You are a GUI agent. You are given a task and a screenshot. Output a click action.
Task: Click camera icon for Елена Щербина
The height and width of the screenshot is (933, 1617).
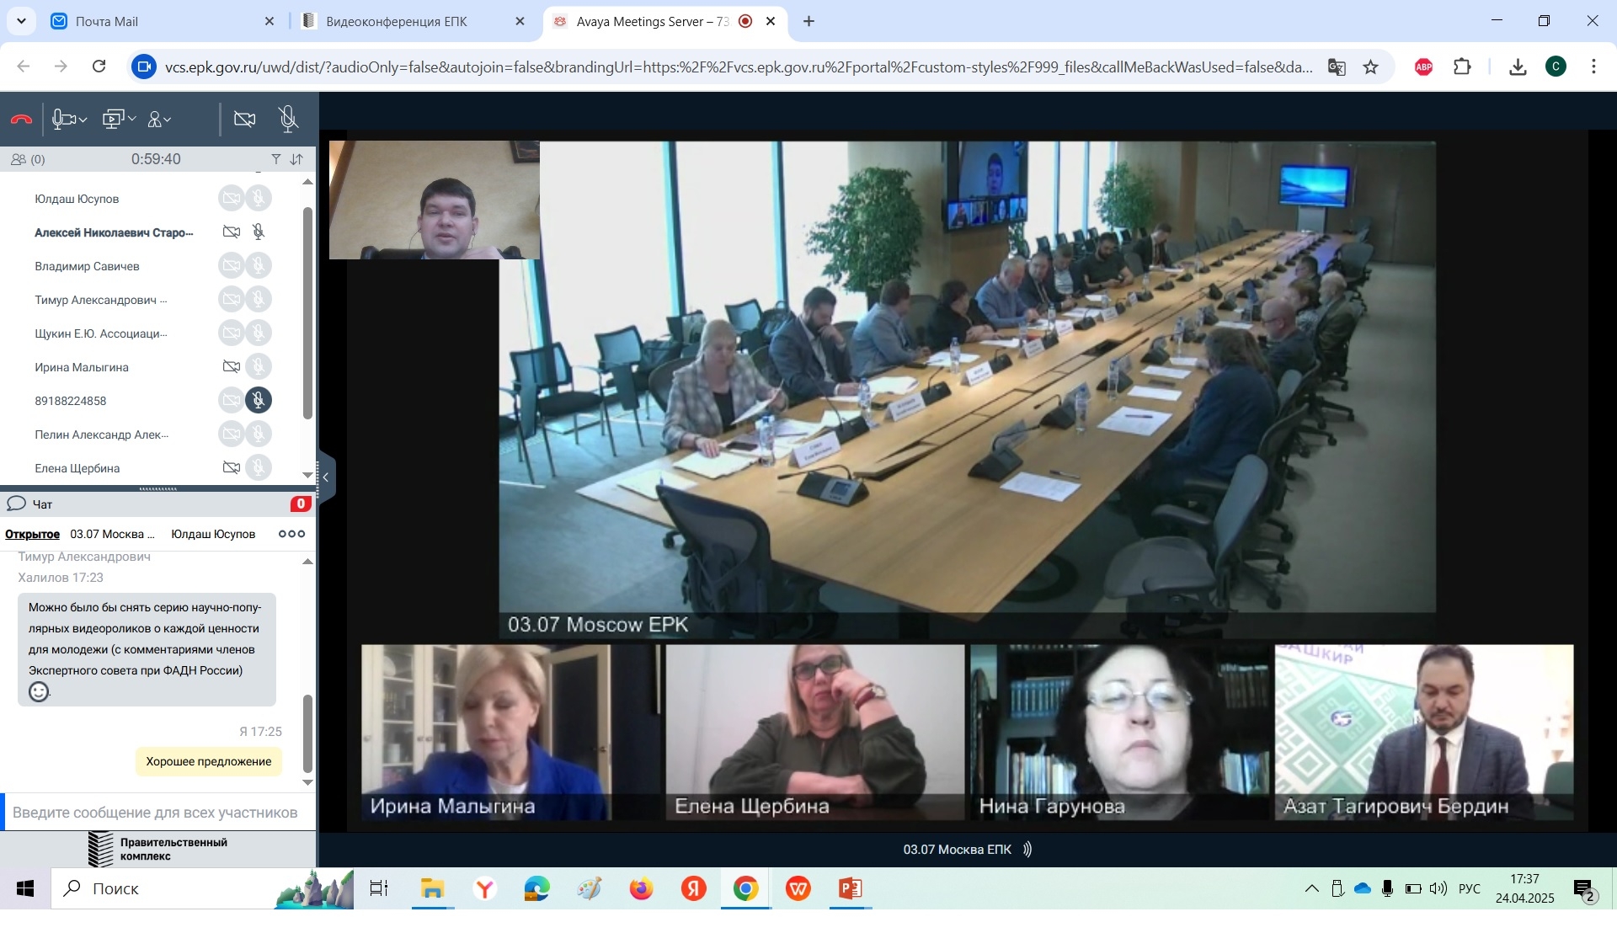click(x=231, y=467)
